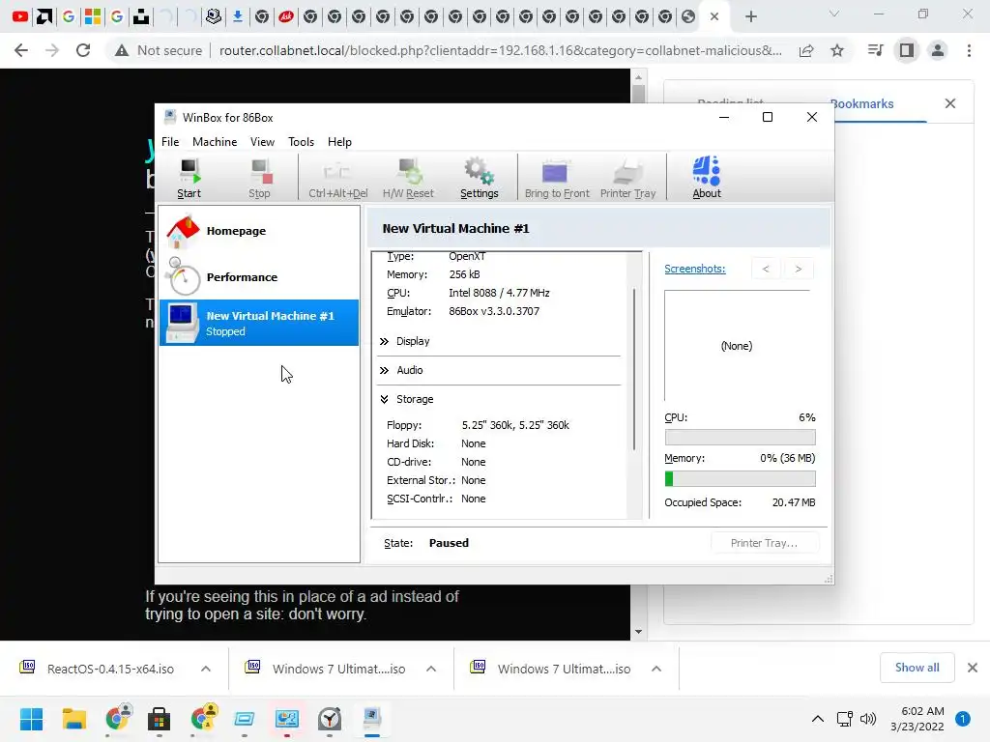Open the media control icon in Chrome toolbar
Screen dimensions: 990x742
pos(875,50)
